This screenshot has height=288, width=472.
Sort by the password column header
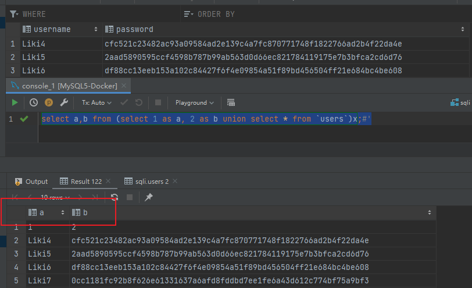pyautogui.click(x=134, y=29)
